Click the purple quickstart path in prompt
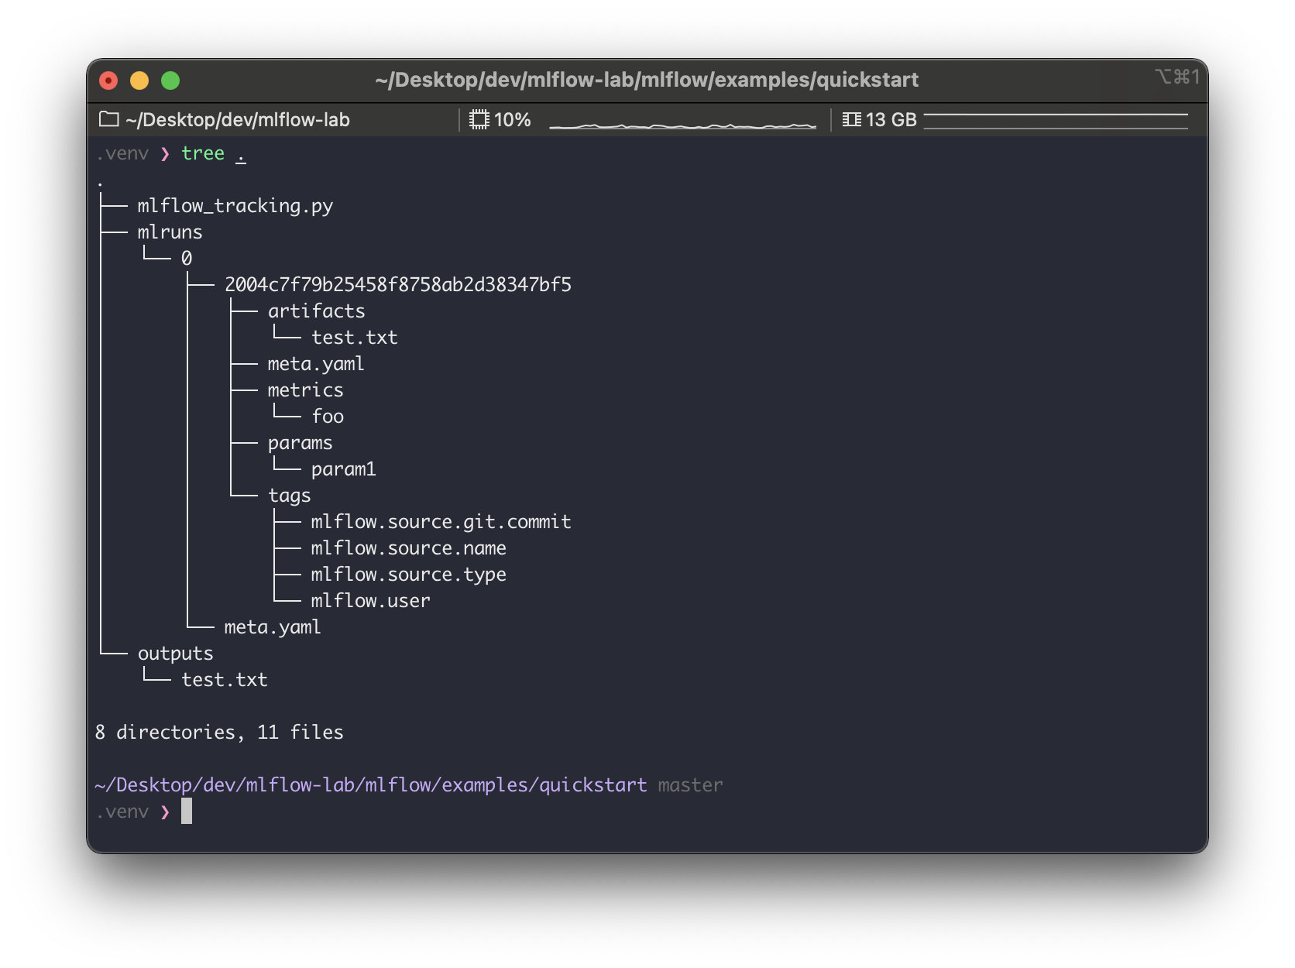The height and width of the screenshot is (968, 1295). pyautogui.click(x=371, y=785)
